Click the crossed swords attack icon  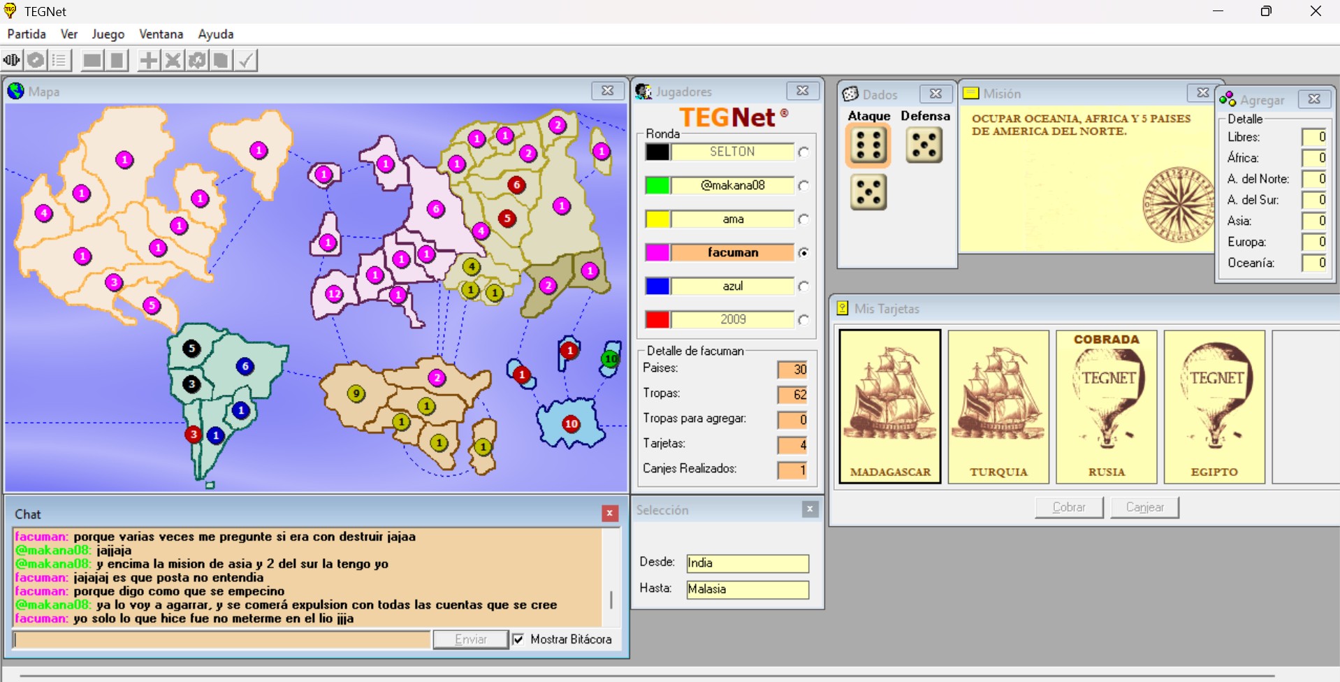[173, 61]
